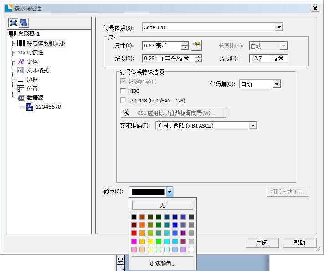This screenshot has height=271, width=324.
Task: Open 更多颜色... for custom colors
Action: (162, 264)
